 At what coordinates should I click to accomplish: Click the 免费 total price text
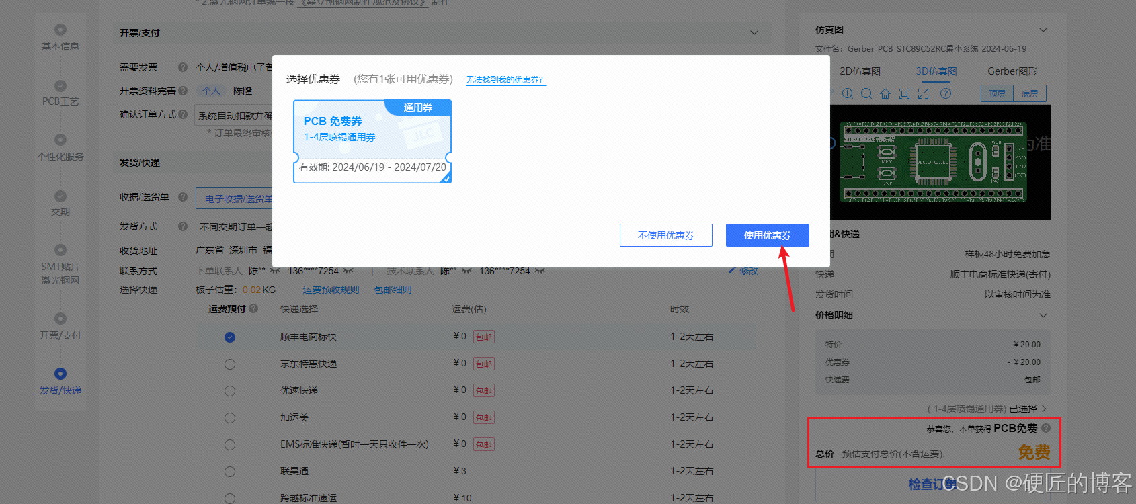(x=1034, y=452)
